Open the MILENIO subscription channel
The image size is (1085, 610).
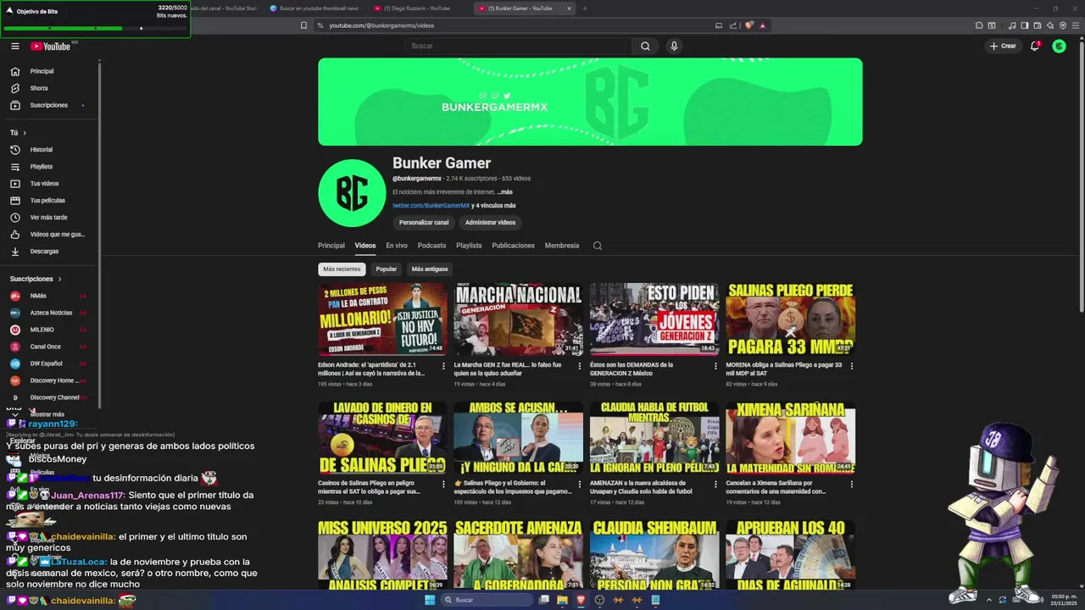pyautogui.click(x=49, y=330)
